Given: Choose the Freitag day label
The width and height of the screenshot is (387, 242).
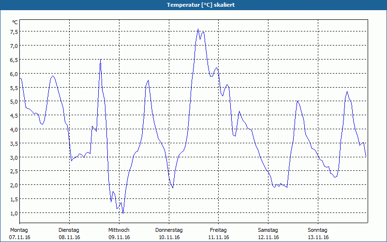Looking at the screenshot, I should point(219,230).
